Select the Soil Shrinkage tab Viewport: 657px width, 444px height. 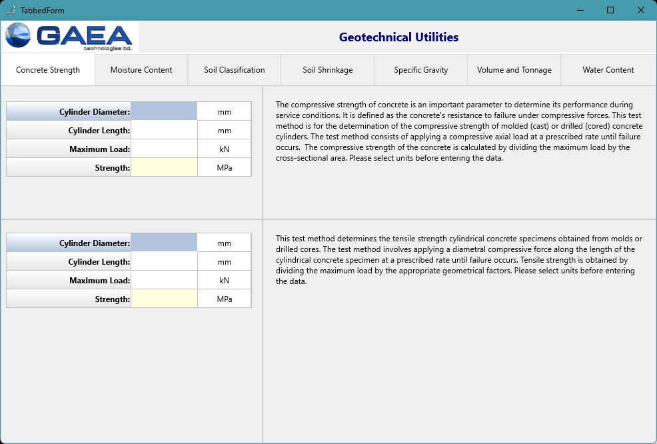click(327, 69)
